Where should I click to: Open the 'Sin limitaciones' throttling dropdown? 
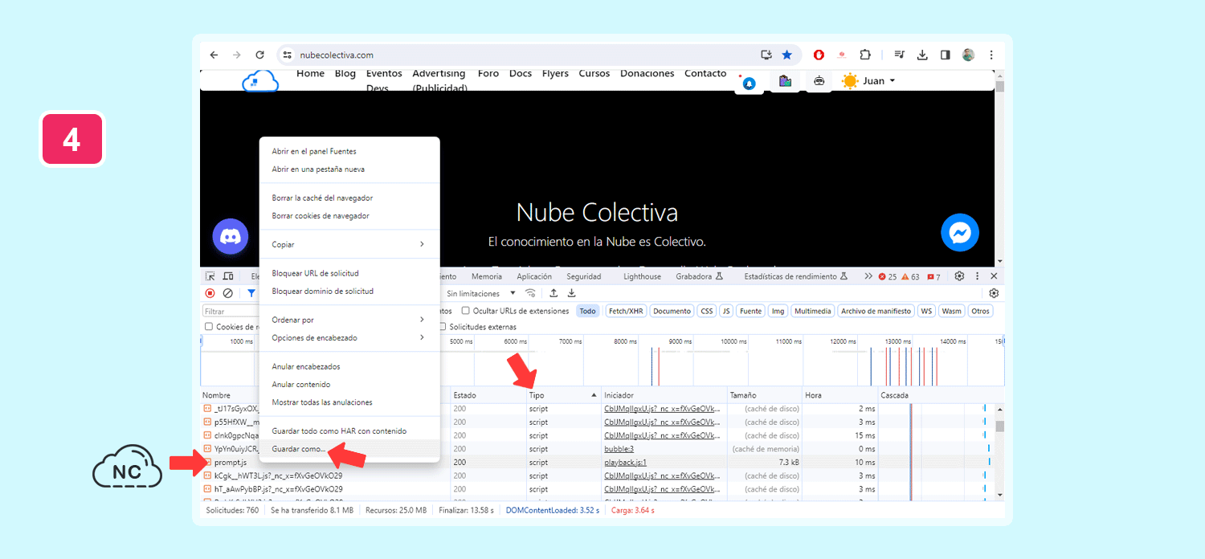481,294
